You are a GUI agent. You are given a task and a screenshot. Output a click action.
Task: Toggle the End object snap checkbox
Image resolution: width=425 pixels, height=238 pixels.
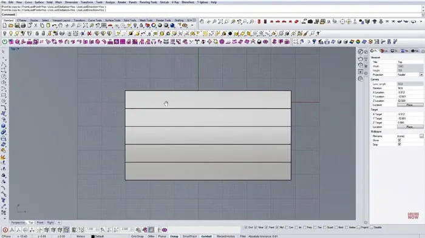point(246,228)
